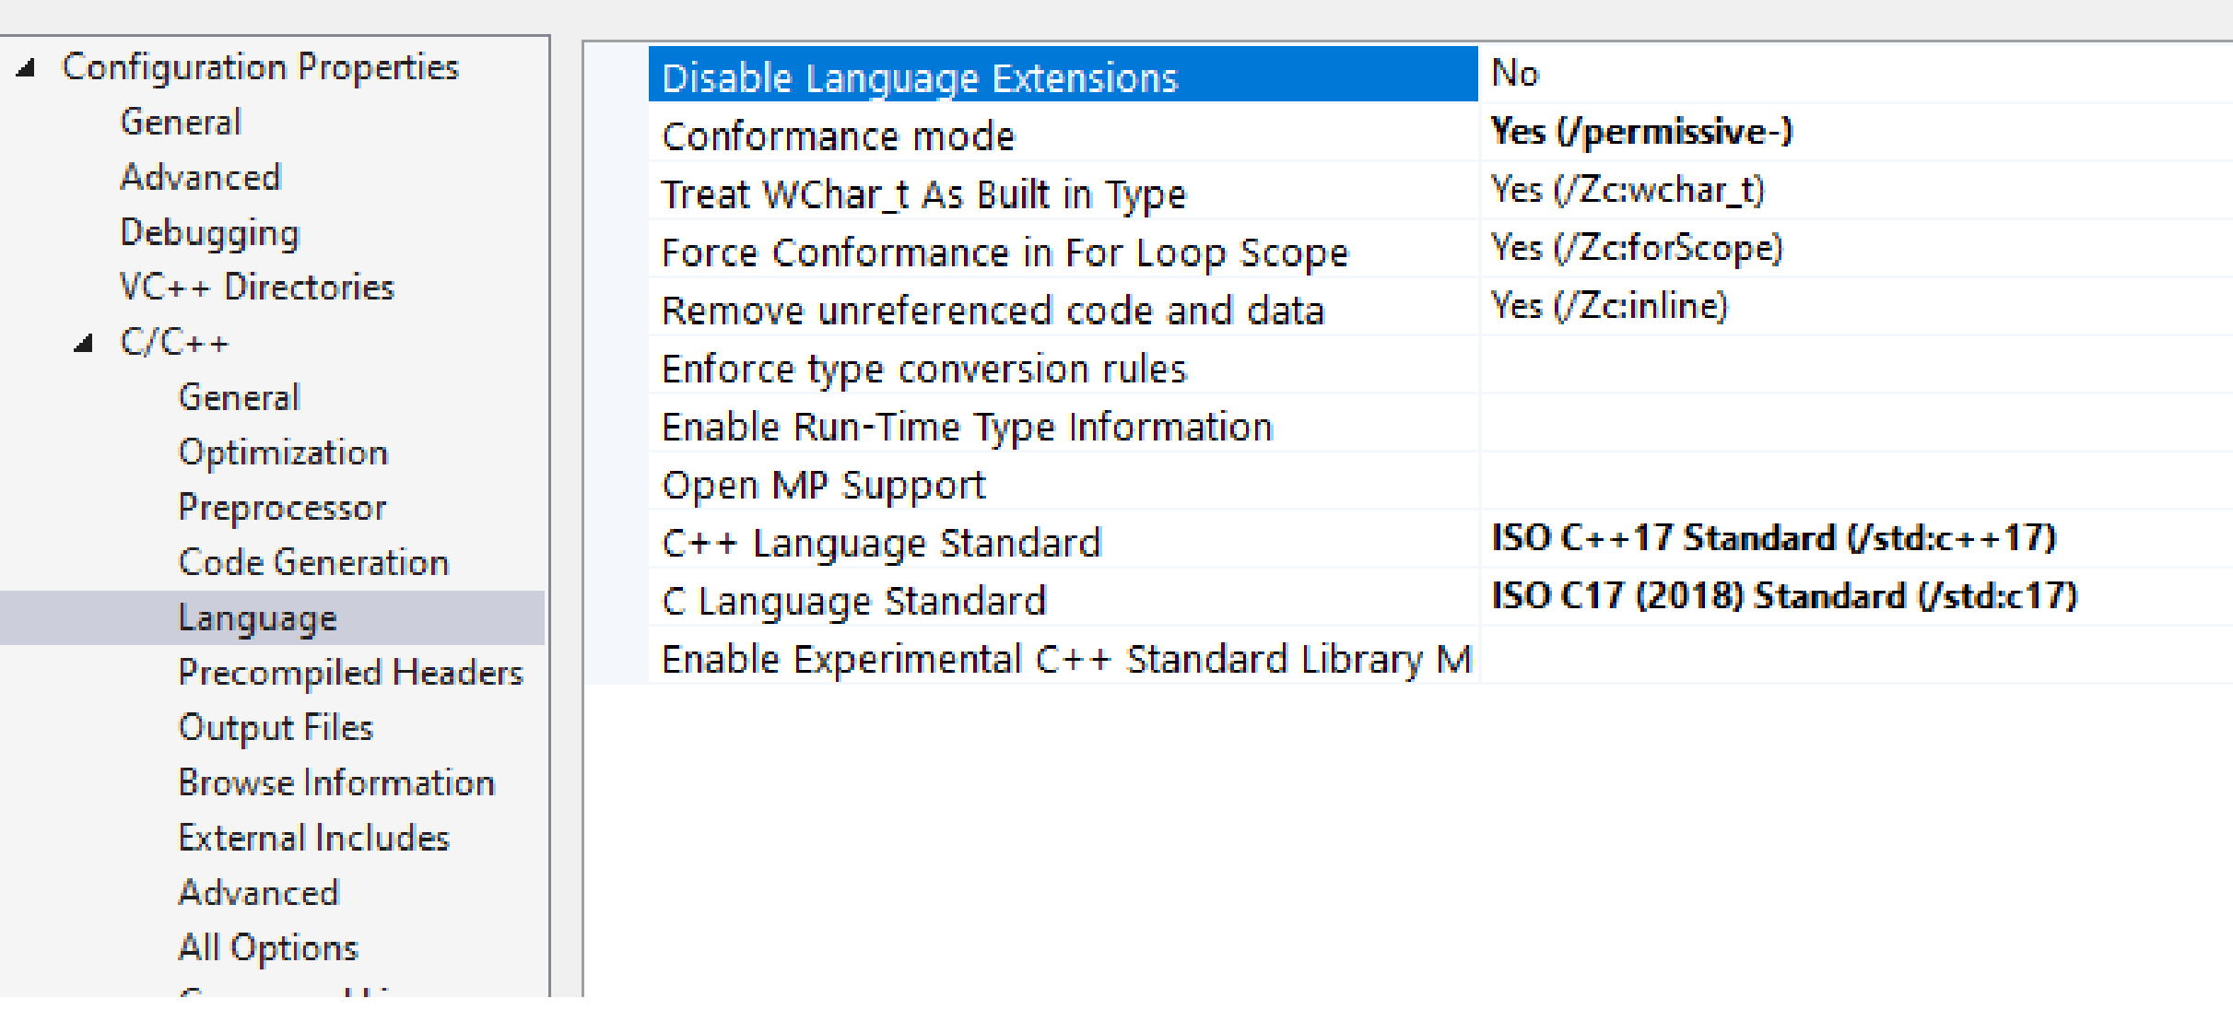
Task: Select the Debugging configuration page
Action: click(209, 232)
